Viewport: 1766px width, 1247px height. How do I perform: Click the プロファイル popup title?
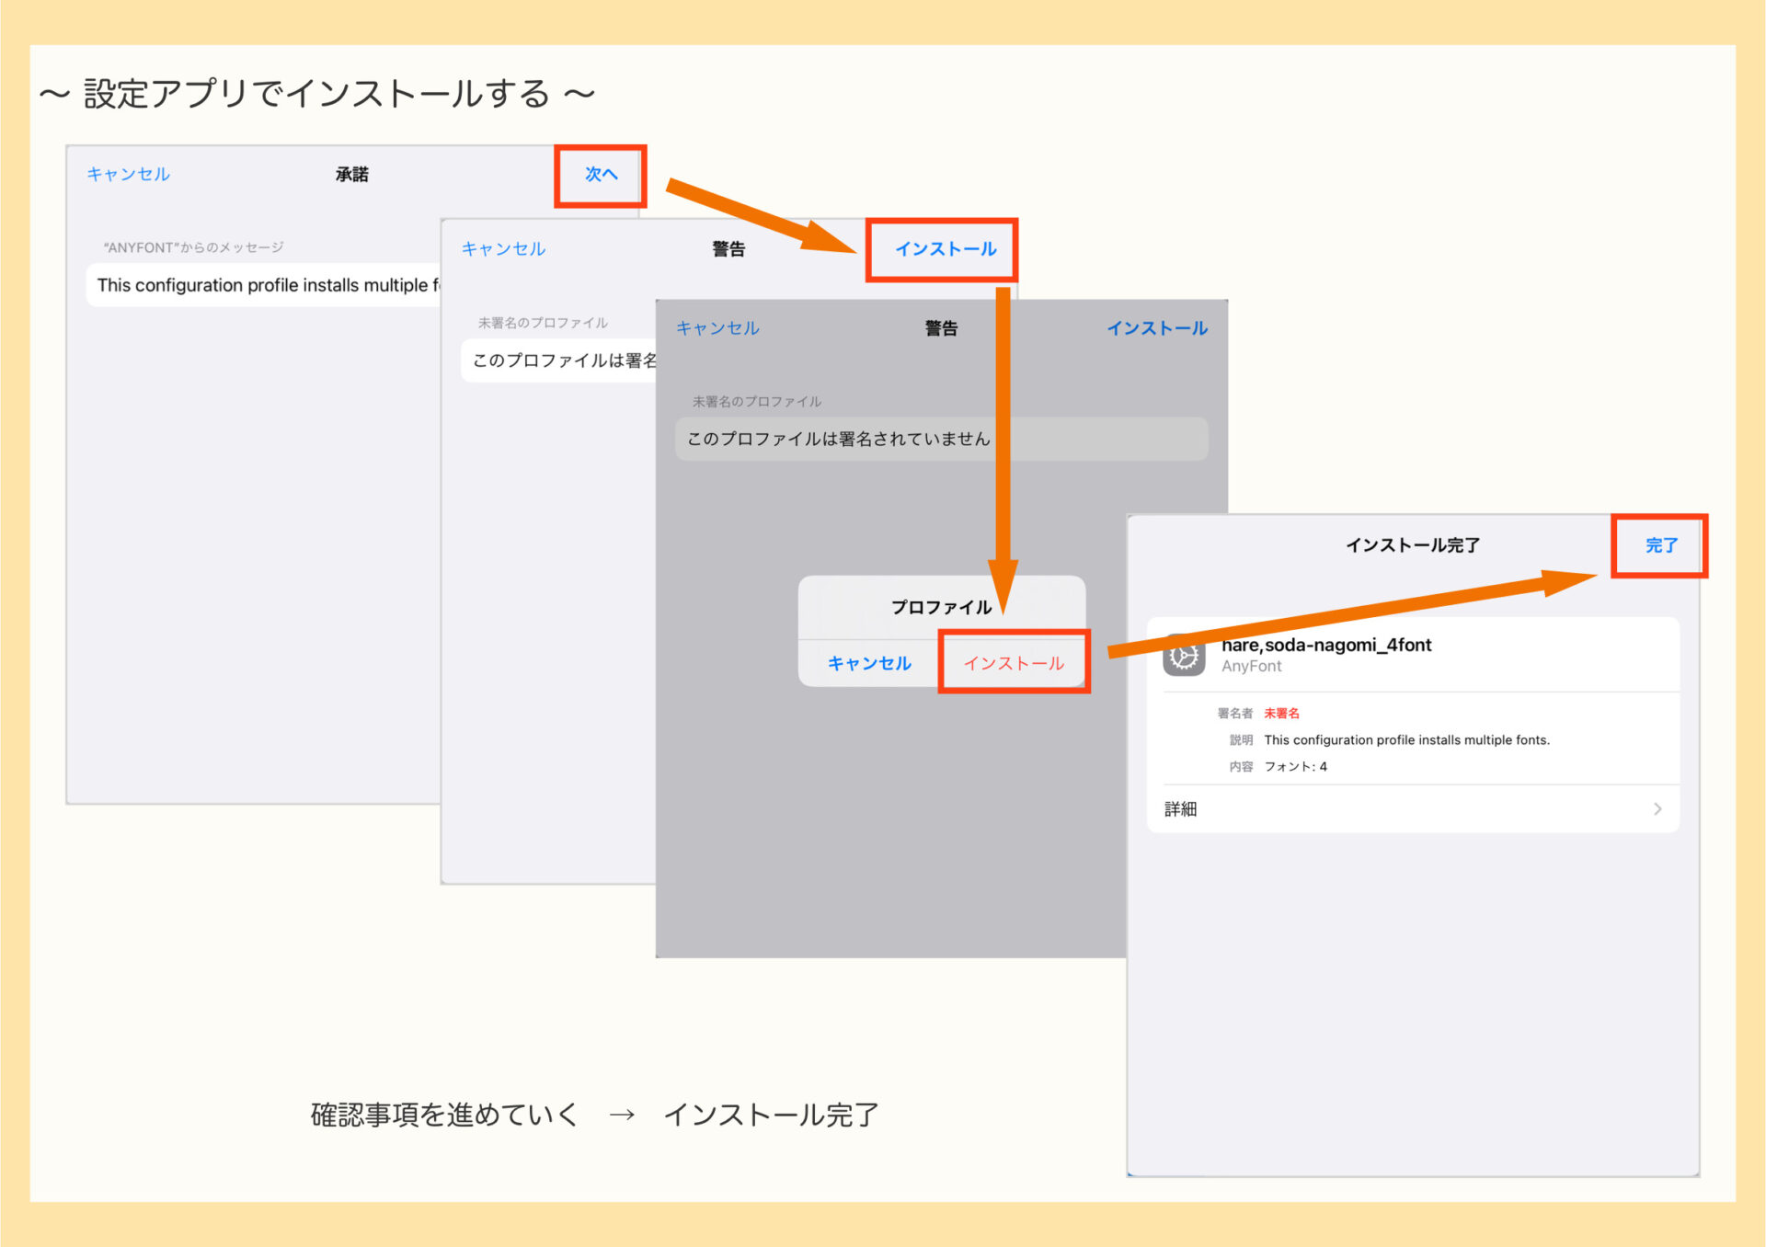[x=941, y=607]
